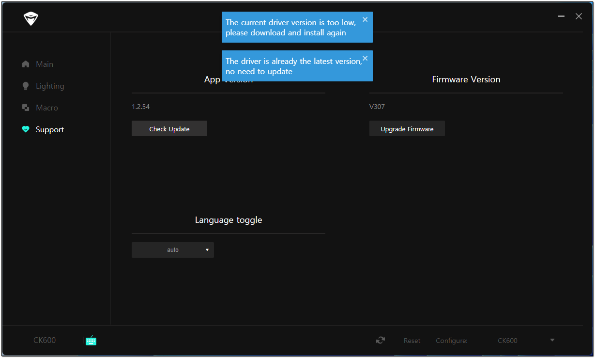This screenshot has height=358, width=595.
Task: Click the mask logo in the title bar
Action: [x=31, y=19]
